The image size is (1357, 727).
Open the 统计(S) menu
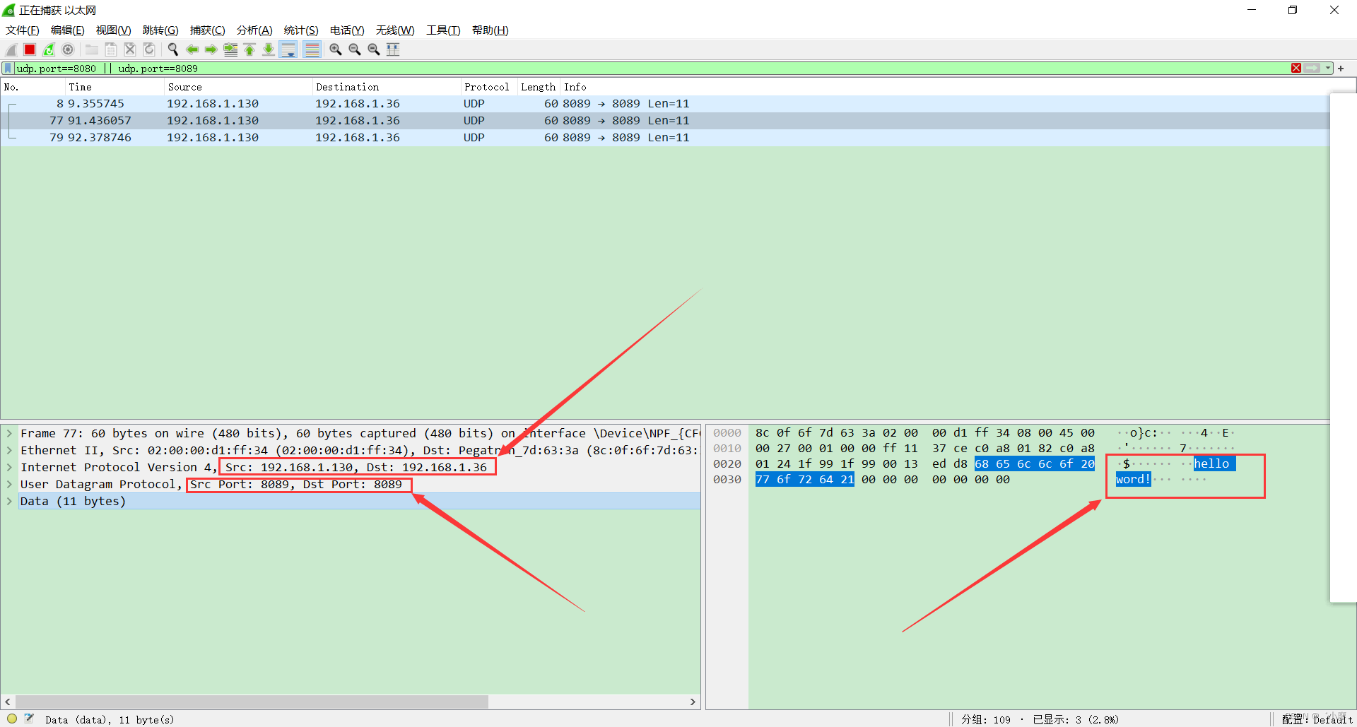click(301, 30)
